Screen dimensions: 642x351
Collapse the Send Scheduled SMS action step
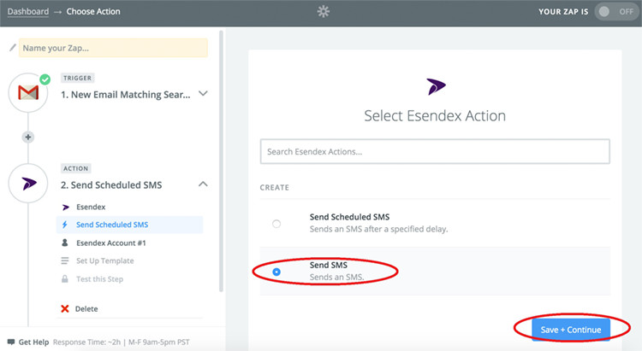coord(203,184)
